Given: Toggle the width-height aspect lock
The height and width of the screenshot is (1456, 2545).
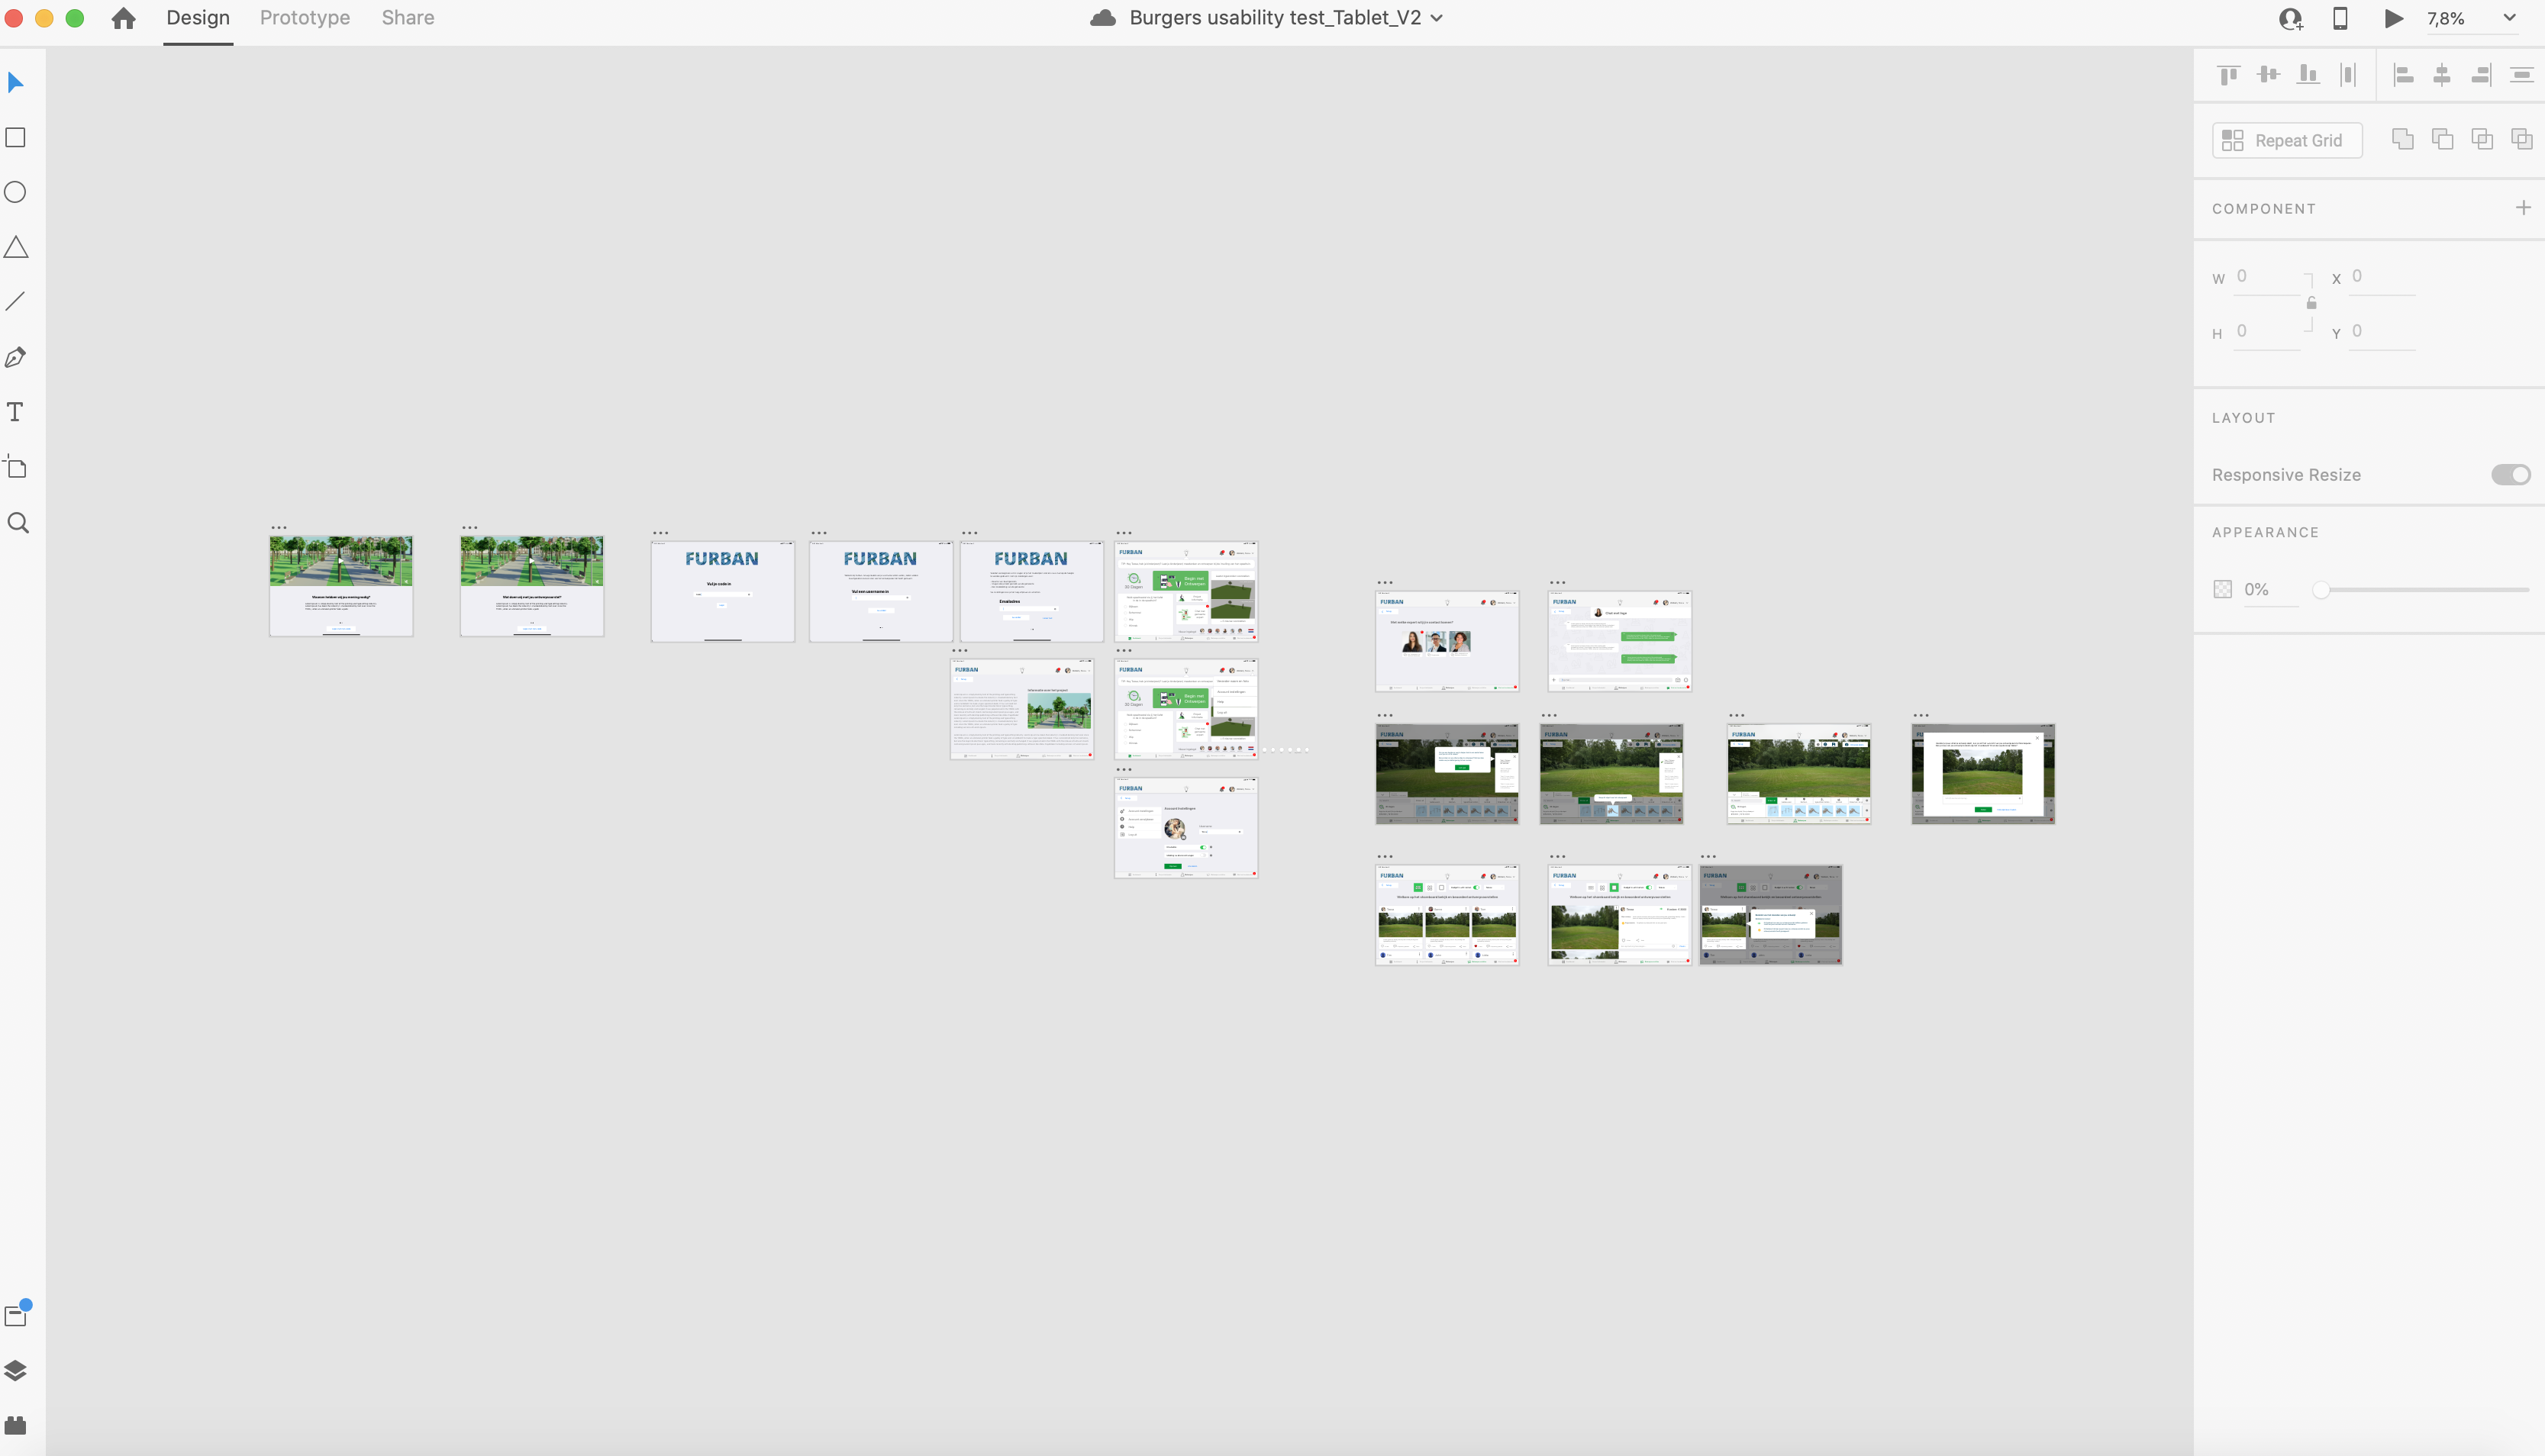Looking at the screenshot, I should 2311,303.
